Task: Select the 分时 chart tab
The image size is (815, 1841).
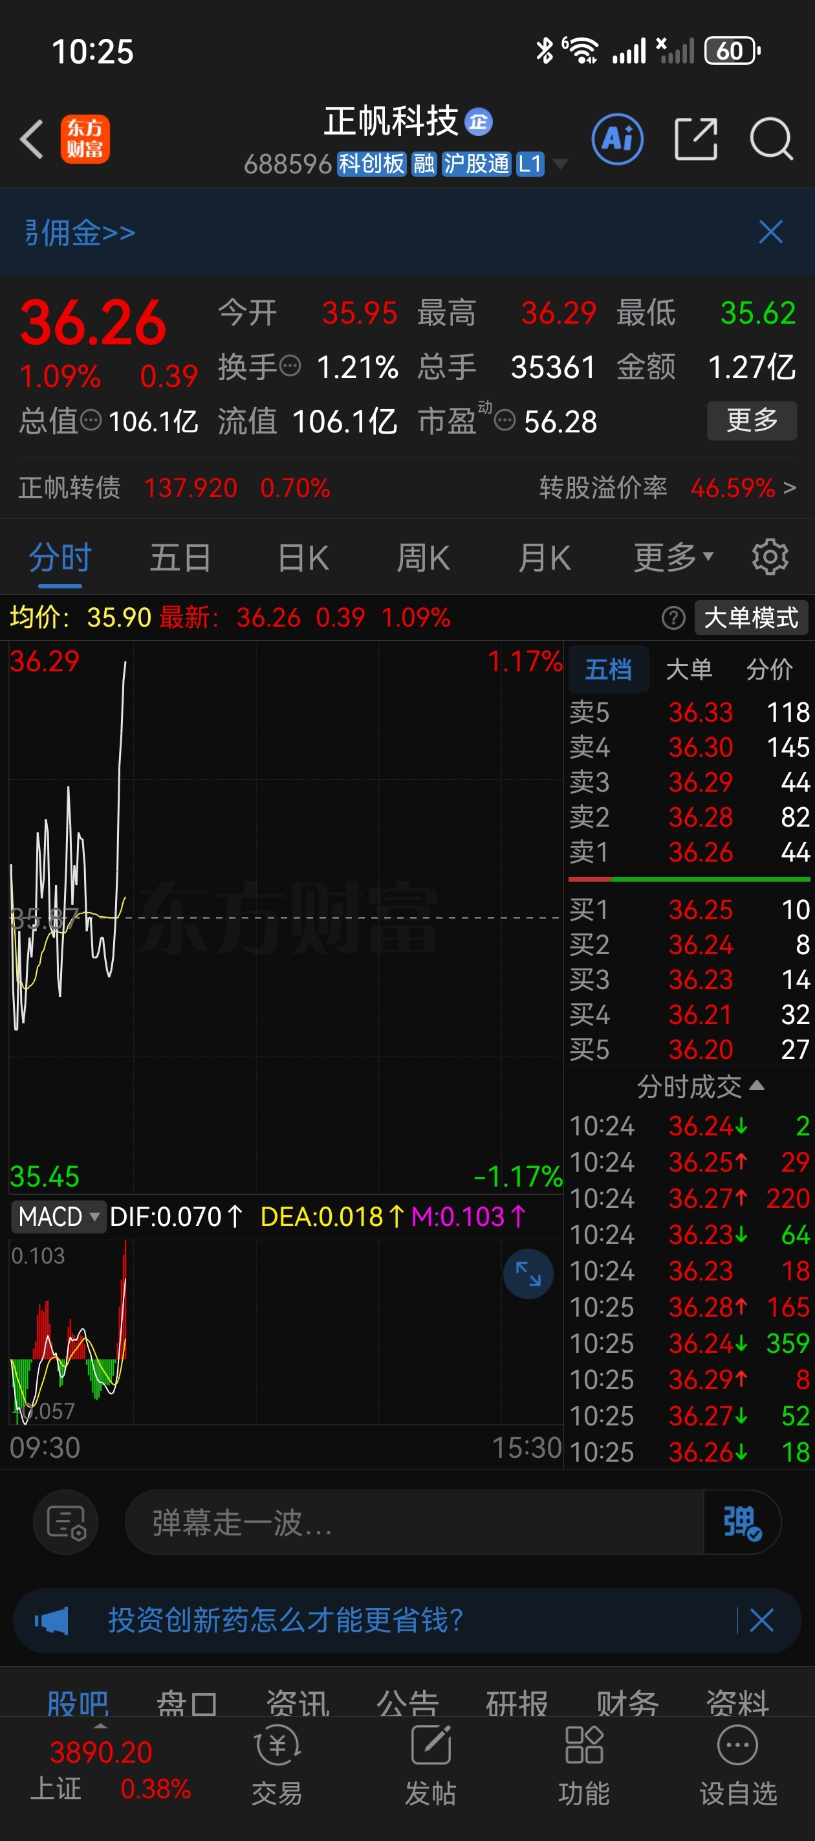Action: [60, 557]
